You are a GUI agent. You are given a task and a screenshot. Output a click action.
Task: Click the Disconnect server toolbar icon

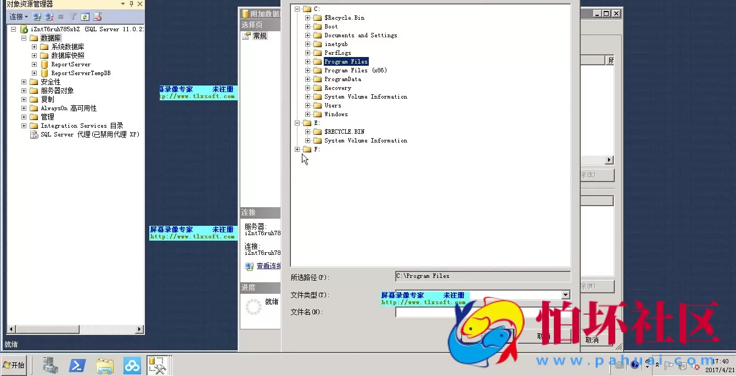point(49,17)
